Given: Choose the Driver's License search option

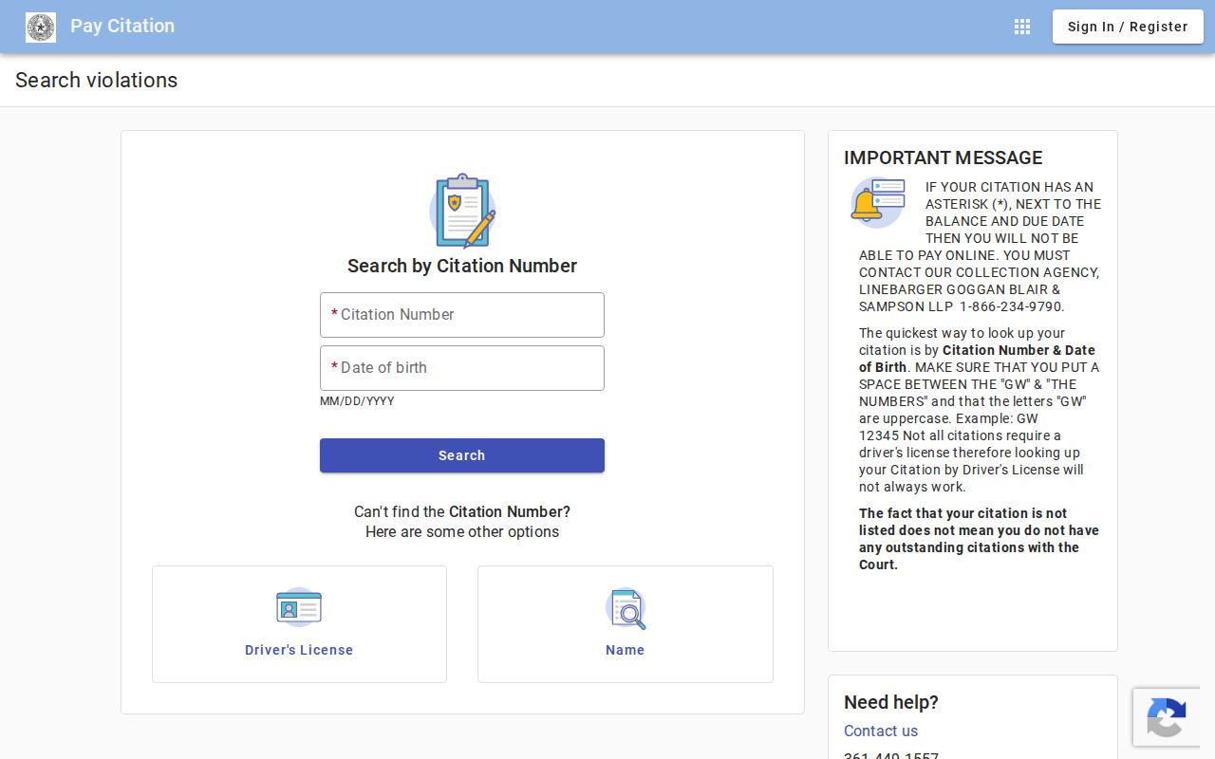Looking at the screenshot, I should coord(299,624).
